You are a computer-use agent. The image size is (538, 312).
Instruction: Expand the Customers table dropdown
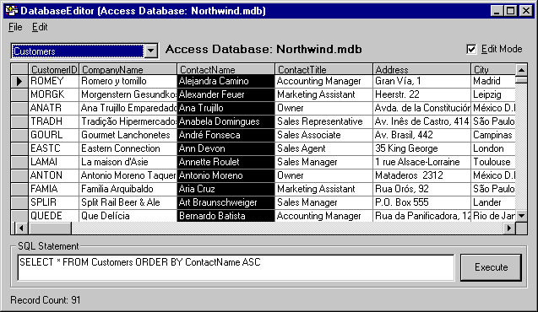(150, 51)
